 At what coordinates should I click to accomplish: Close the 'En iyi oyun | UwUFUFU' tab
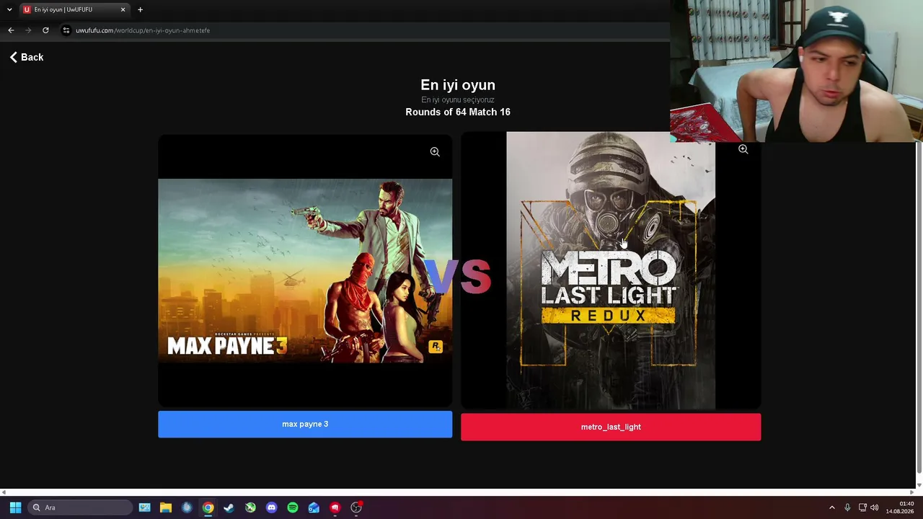click(123, 9)
